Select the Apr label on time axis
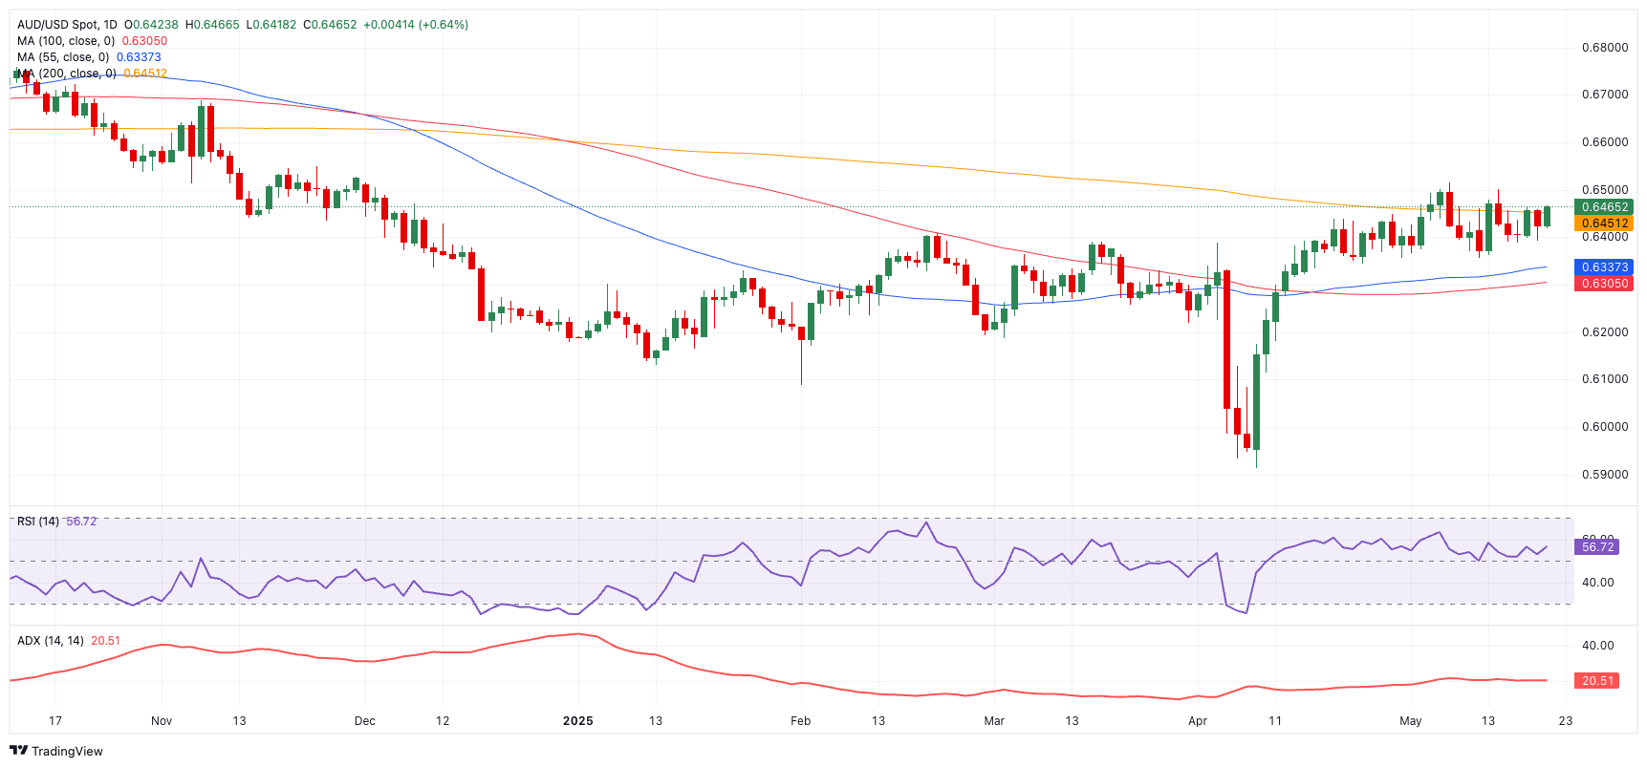The image size is (1647, 767). coord(1197,721)
